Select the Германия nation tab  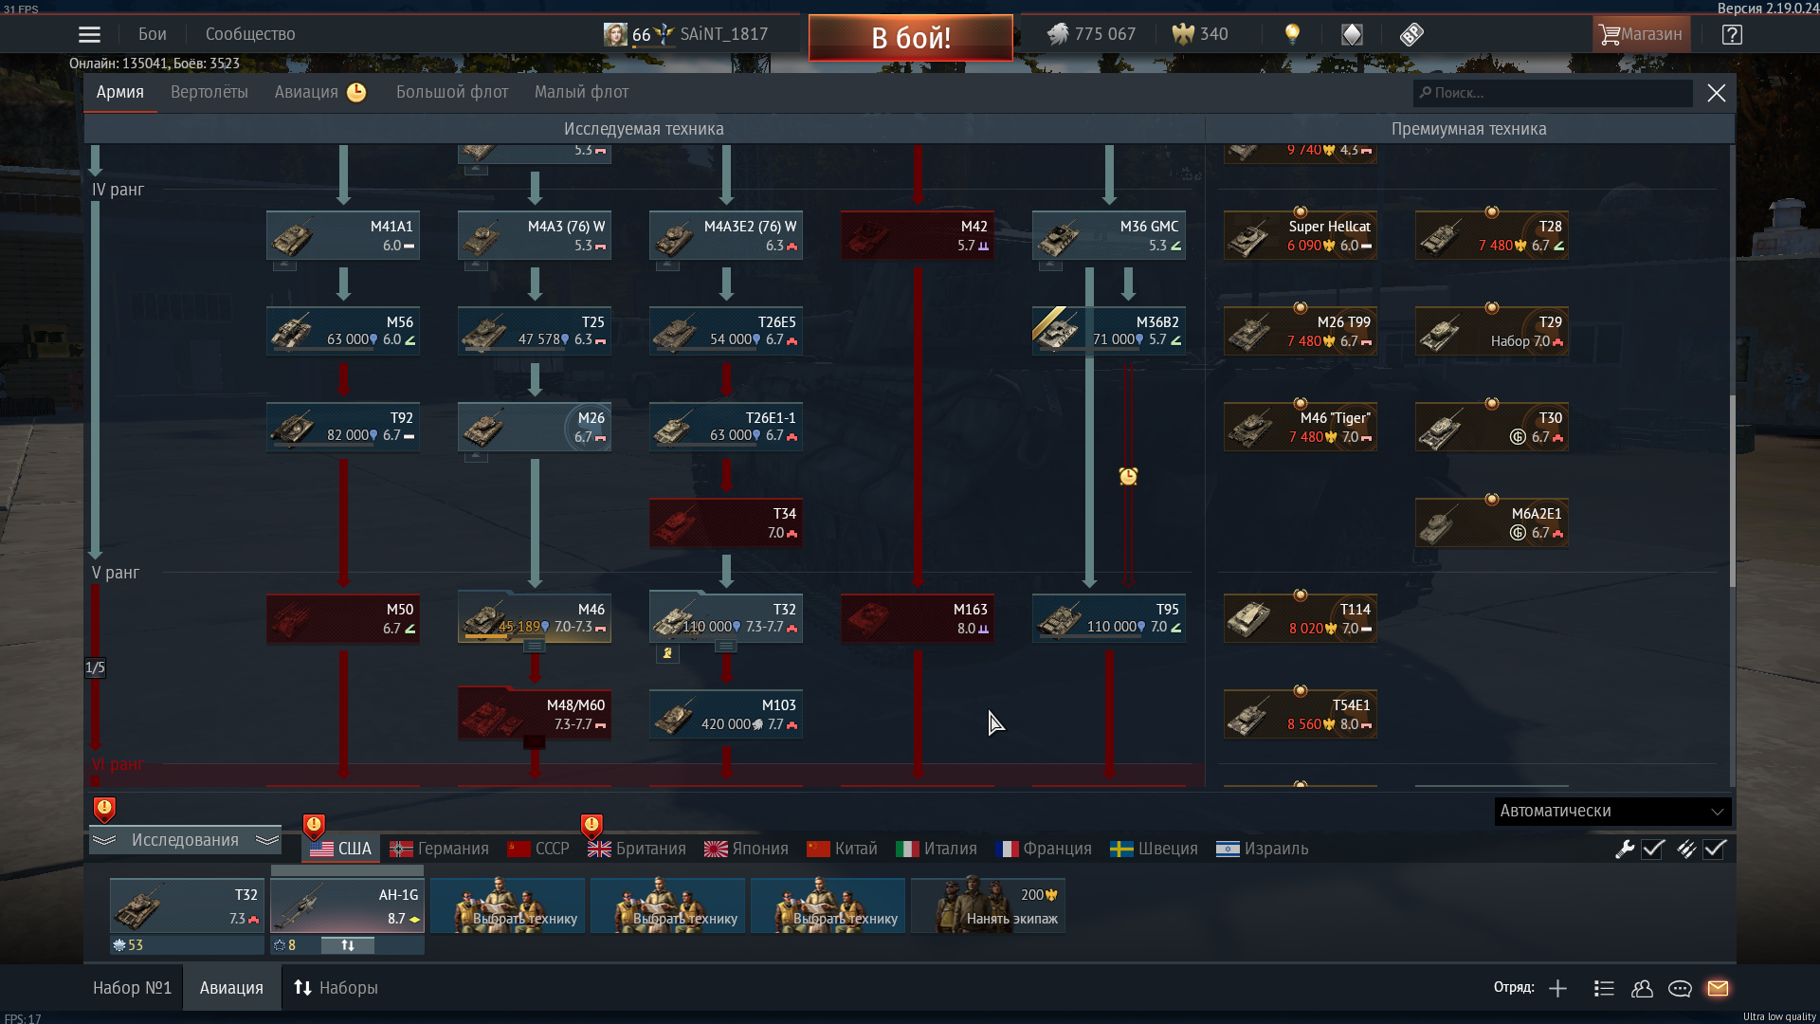click(x=440, y=850)
